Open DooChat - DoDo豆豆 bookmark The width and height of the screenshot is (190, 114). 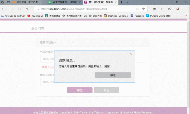[x=116, y=16]
